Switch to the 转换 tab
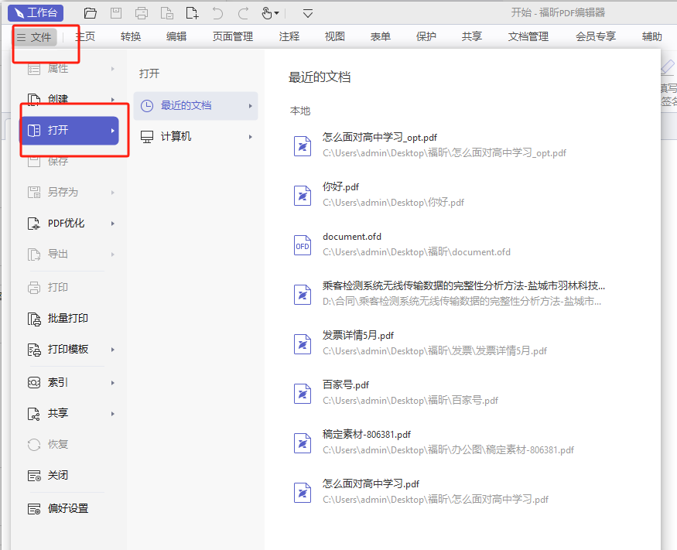The width and height of the screenshot is (677, 550). [131, 36]
